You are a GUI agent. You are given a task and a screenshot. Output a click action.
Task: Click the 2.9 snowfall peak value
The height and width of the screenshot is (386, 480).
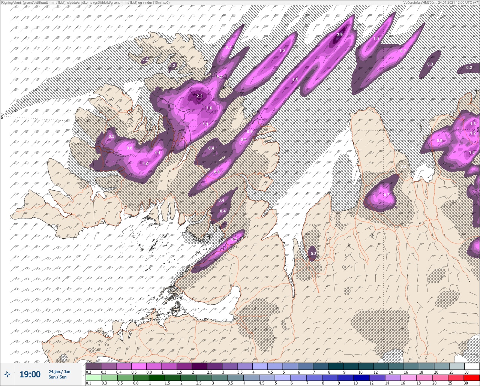340,34
